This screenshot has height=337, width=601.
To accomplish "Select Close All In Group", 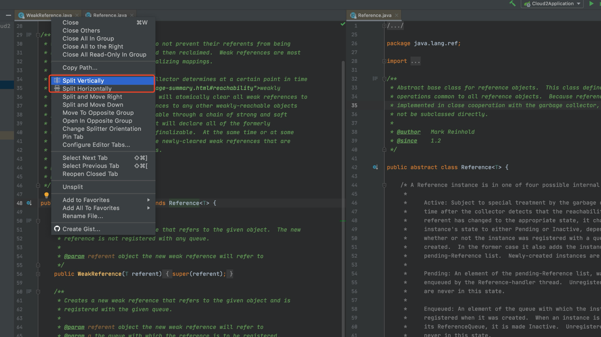I will click(103, 39).
